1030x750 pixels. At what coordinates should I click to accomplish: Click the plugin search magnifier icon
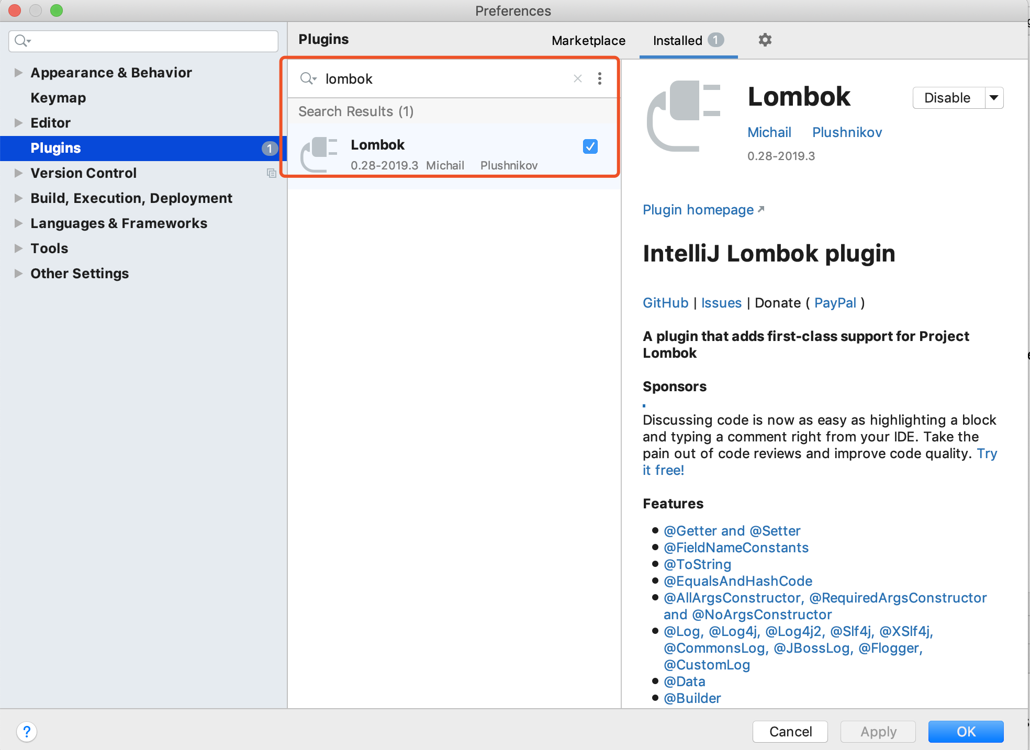[308, 78]
